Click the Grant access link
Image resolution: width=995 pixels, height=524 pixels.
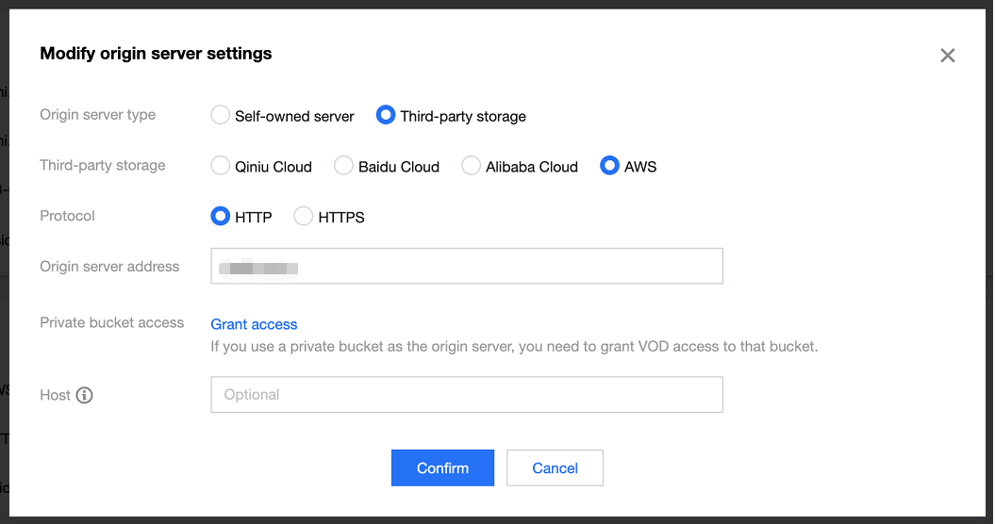point(254,324)
